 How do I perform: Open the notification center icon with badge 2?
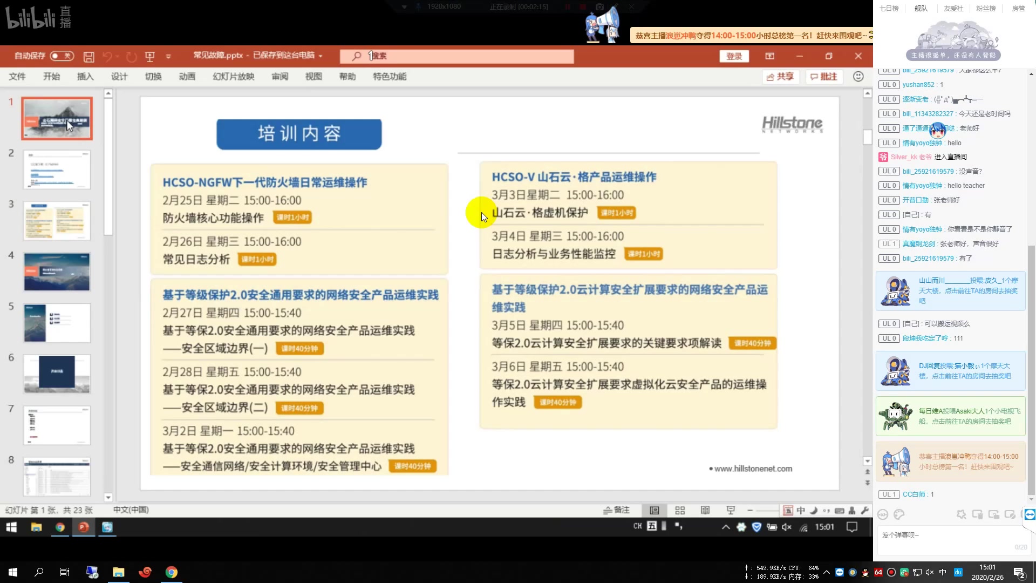[x=1019, y=573]
